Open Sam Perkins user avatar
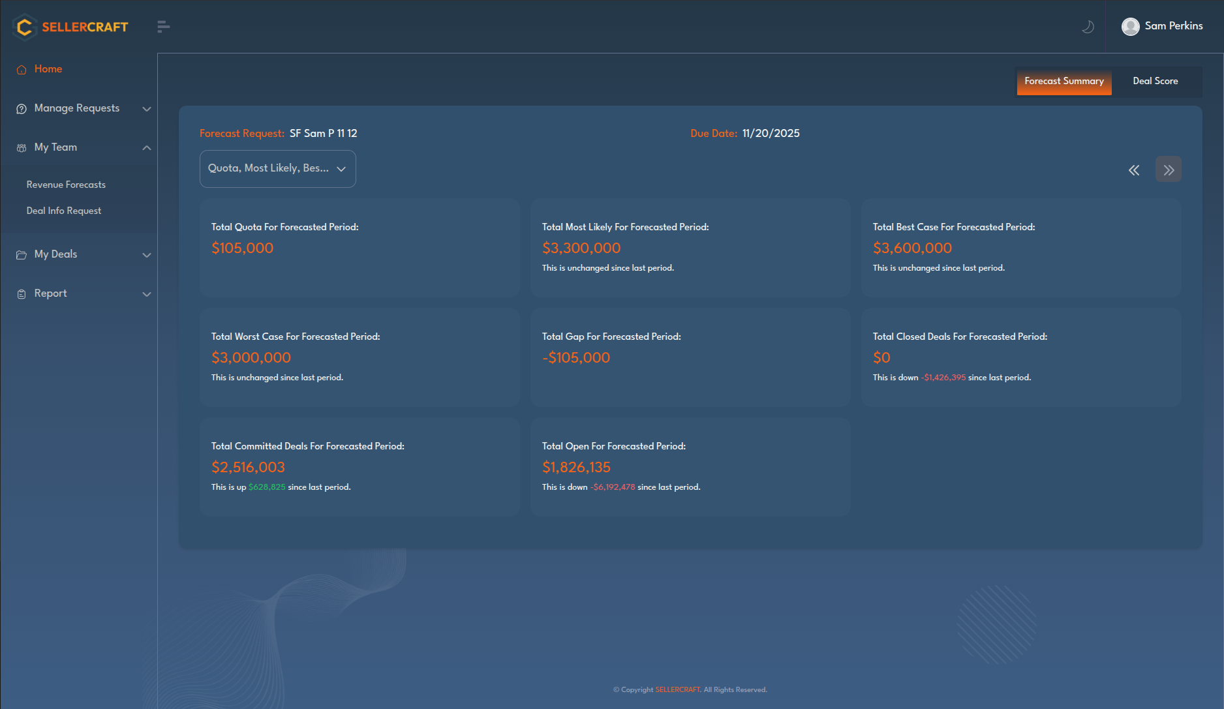 (1130, 27)
